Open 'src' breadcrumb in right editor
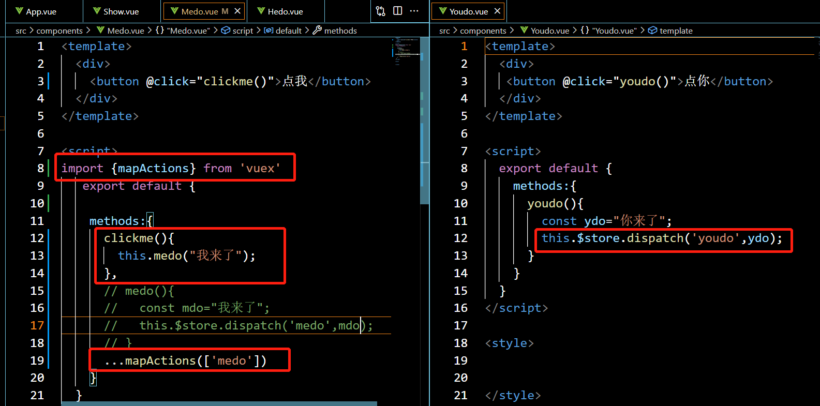This screenshot has width=820, height=406. pos(444,31)
